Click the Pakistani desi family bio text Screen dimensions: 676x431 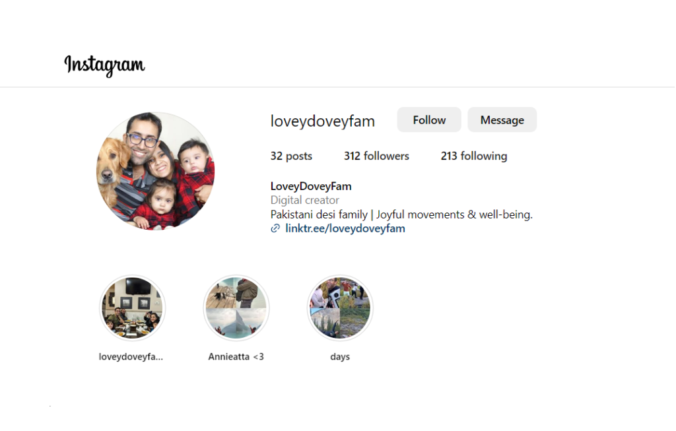tap(319, 215)
